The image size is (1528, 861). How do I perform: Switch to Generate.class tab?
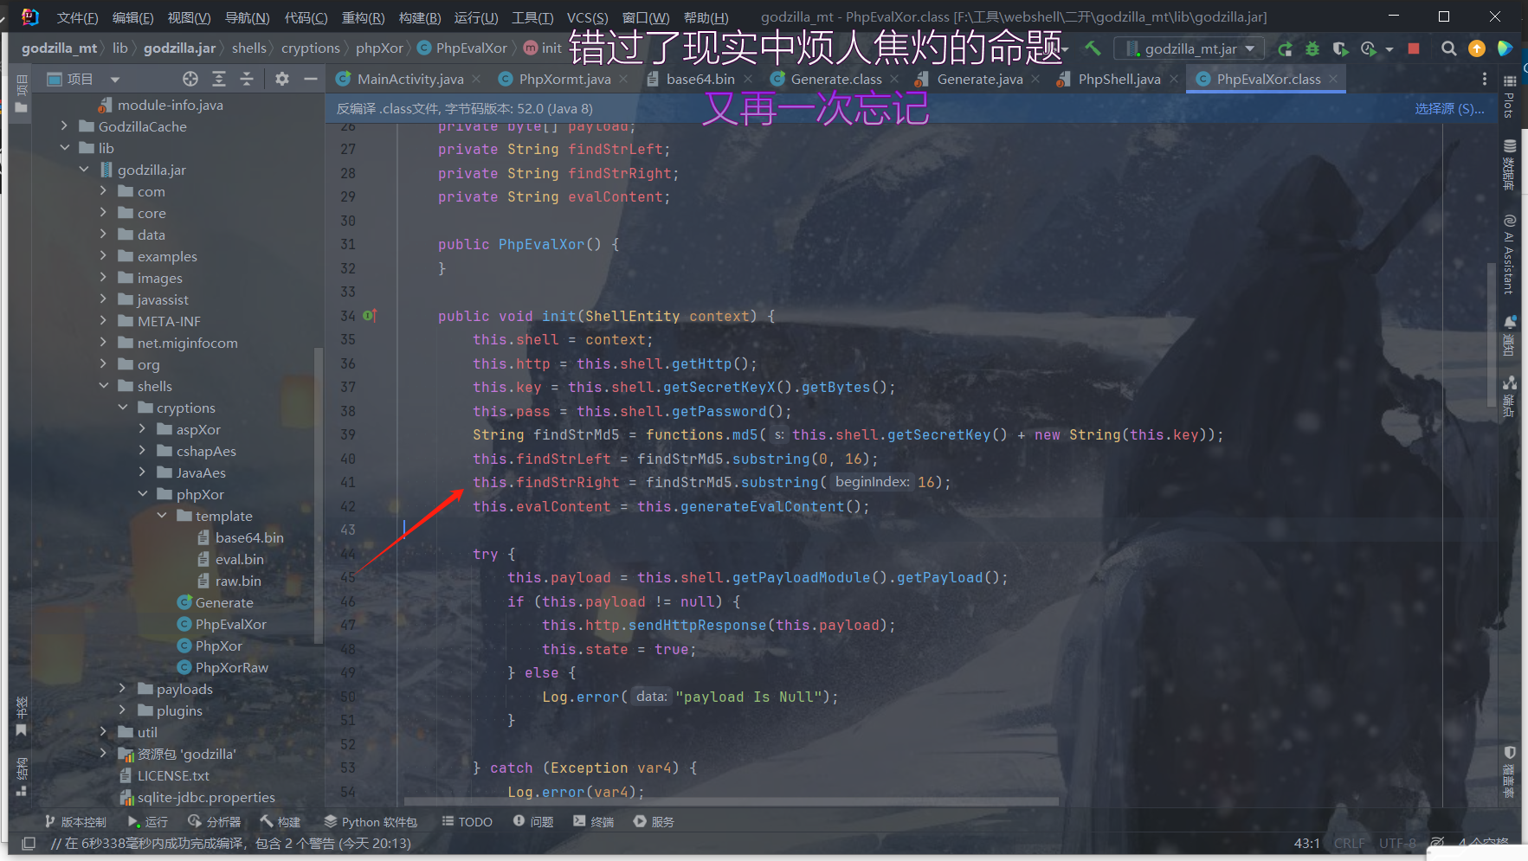click(836, 79)
